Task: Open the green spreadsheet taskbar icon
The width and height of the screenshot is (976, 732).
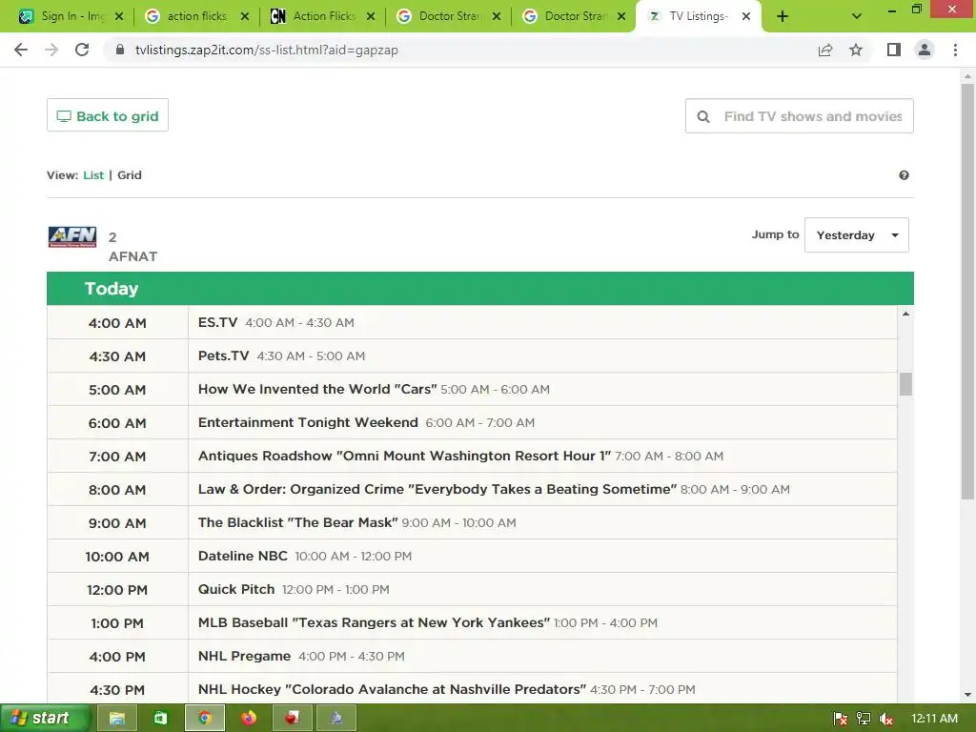Action: pos(160,719)
